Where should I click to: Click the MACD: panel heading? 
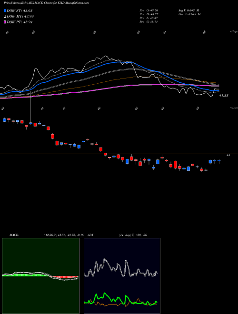click(x=14, y=235)
